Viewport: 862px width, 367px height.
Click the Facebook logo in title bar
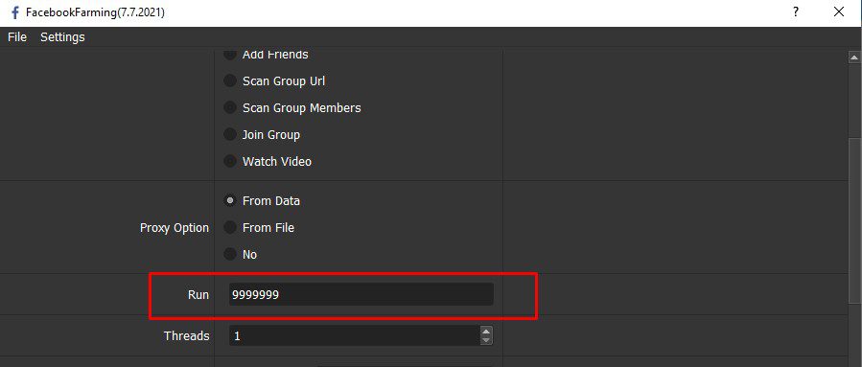(x=14, y=12)
